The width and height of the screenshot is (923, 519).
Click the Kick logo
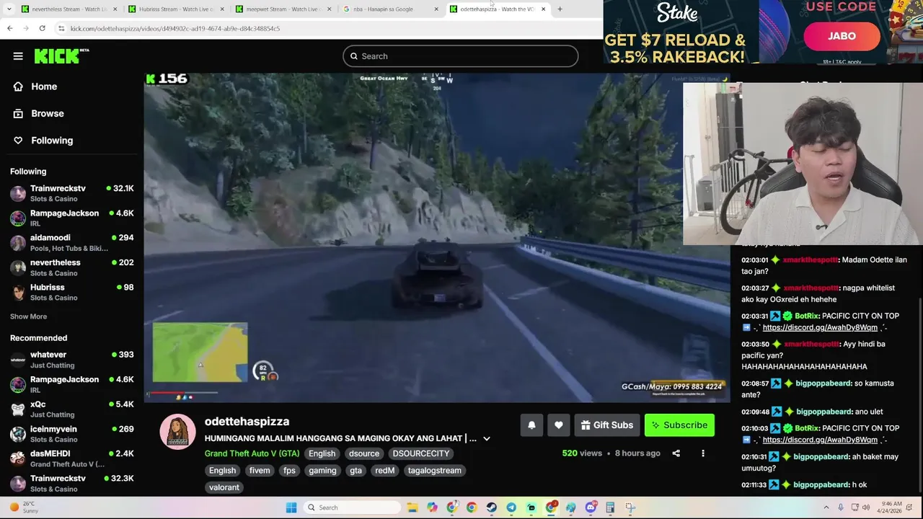pyautogui.click(x=61, y=56)
